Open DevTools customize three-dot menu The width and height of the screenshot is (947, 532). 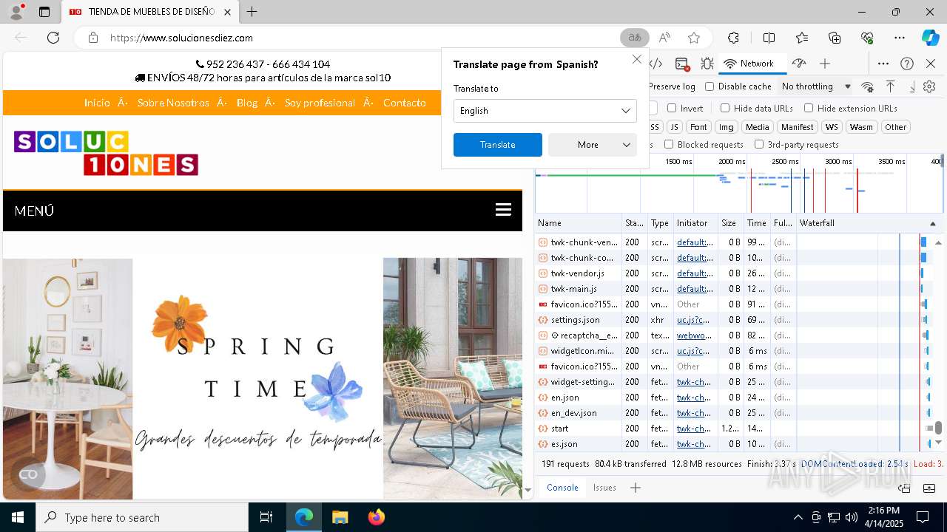click(883, 64)
